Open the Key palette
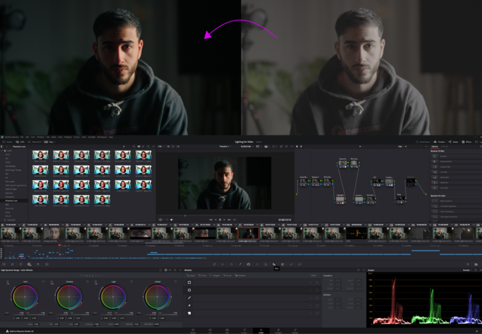This screenshot has width=482, height=334. tap(283, 264)
